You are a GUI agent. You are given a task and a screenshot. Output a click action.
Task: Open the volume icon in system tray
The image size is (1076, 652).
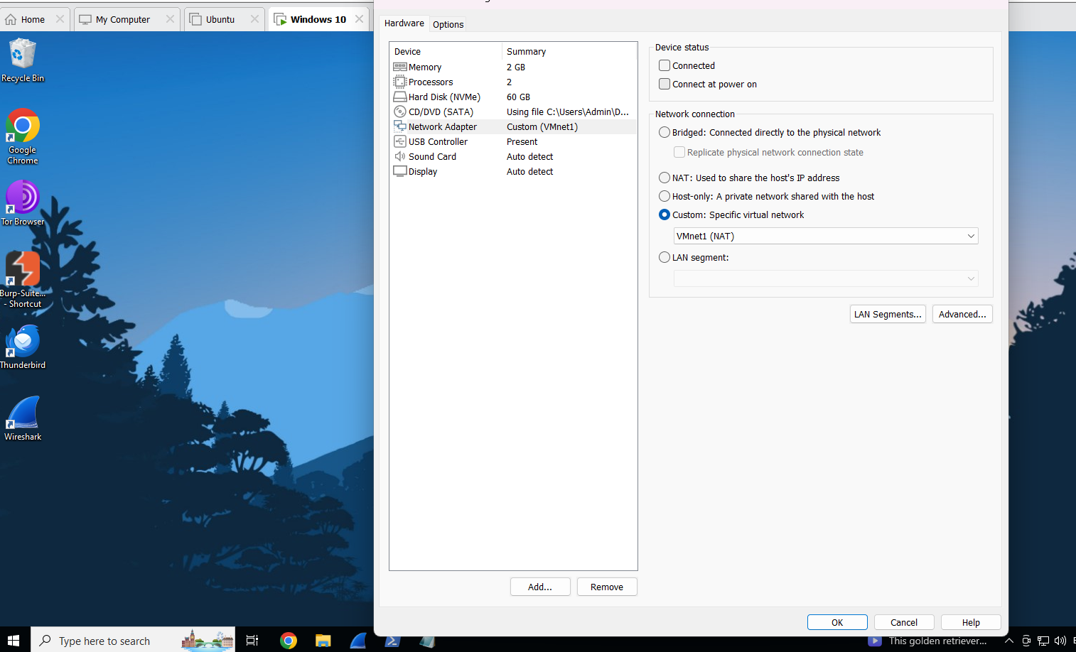tap(1060, 641)
